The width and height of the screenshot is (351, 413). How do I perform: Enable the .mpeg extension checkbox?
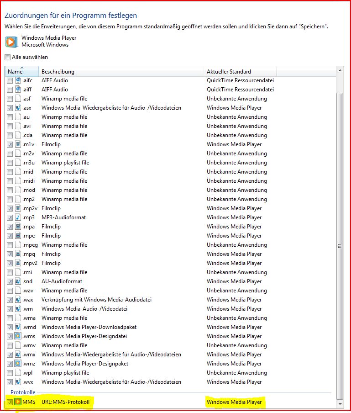point(10,245)
